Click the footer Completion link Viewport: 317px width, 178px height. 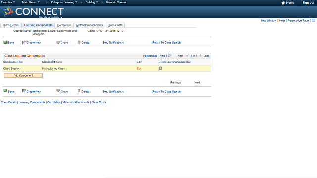(54, 102)
